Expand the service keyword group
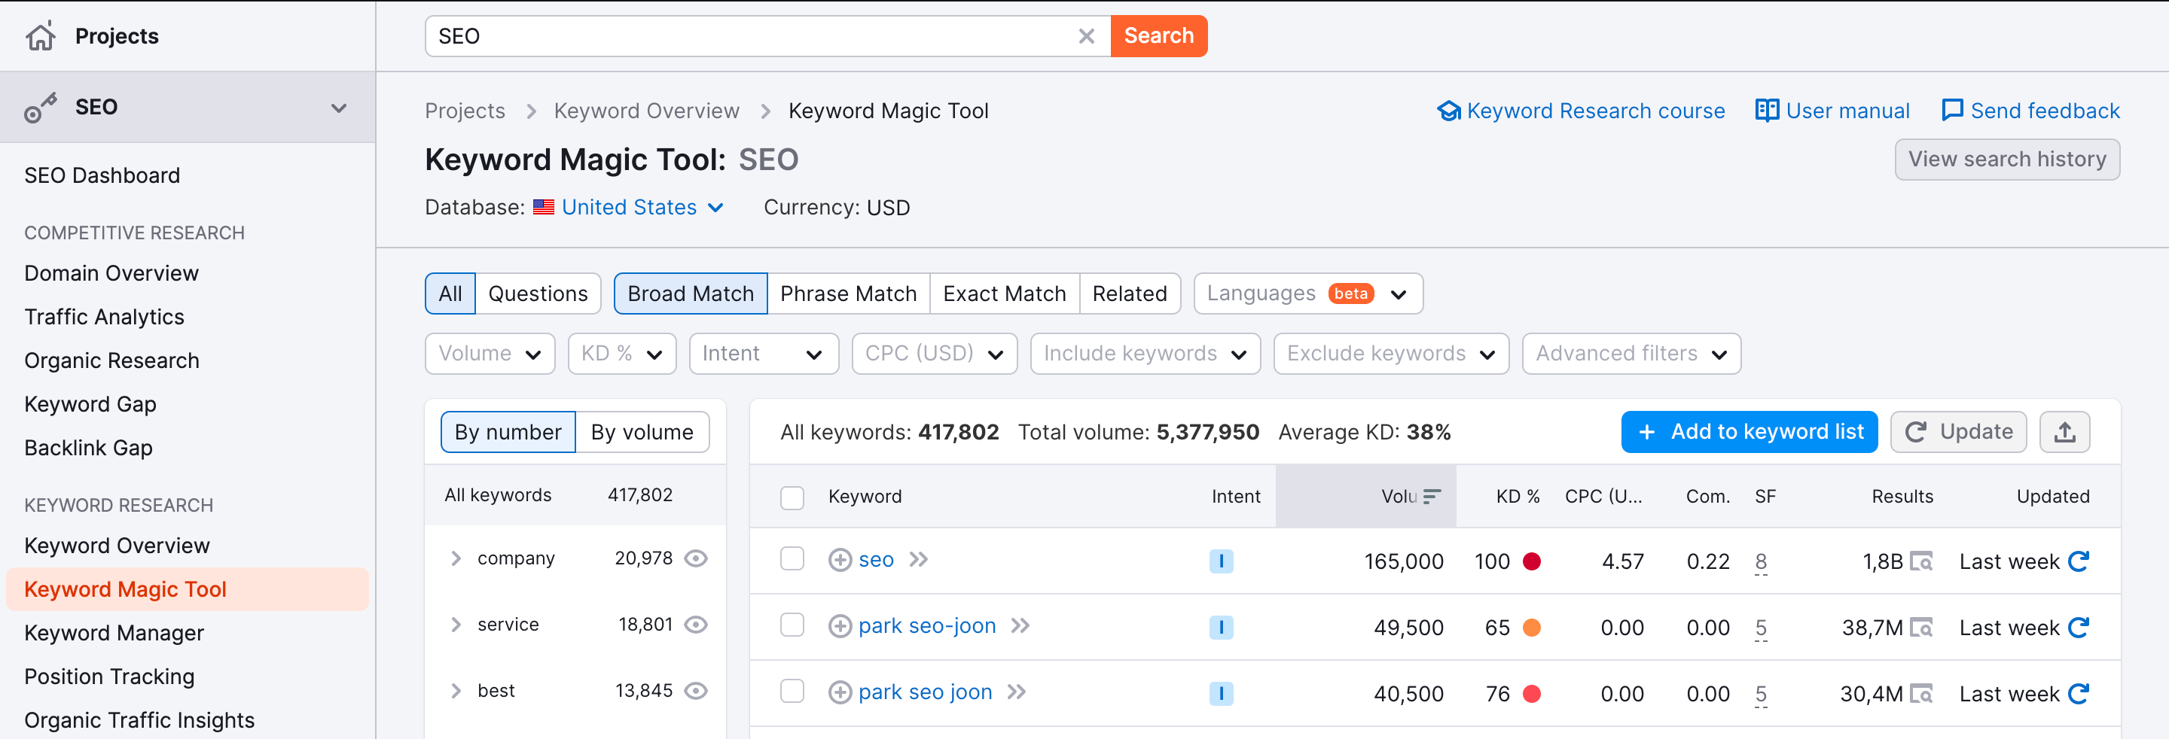Image resolution: width=2169 pixels, height=739 pixels. (x=456, y=625)
